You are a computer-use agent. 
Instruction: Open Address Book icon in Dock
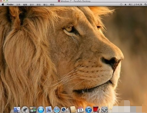pos(73,109)
